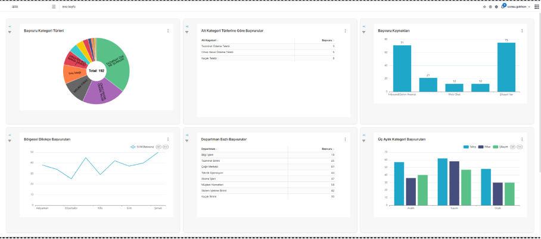This screenshot has height=239, width=541.
Task: Select the Abone İşleri department row
Action: pos(268,179)
